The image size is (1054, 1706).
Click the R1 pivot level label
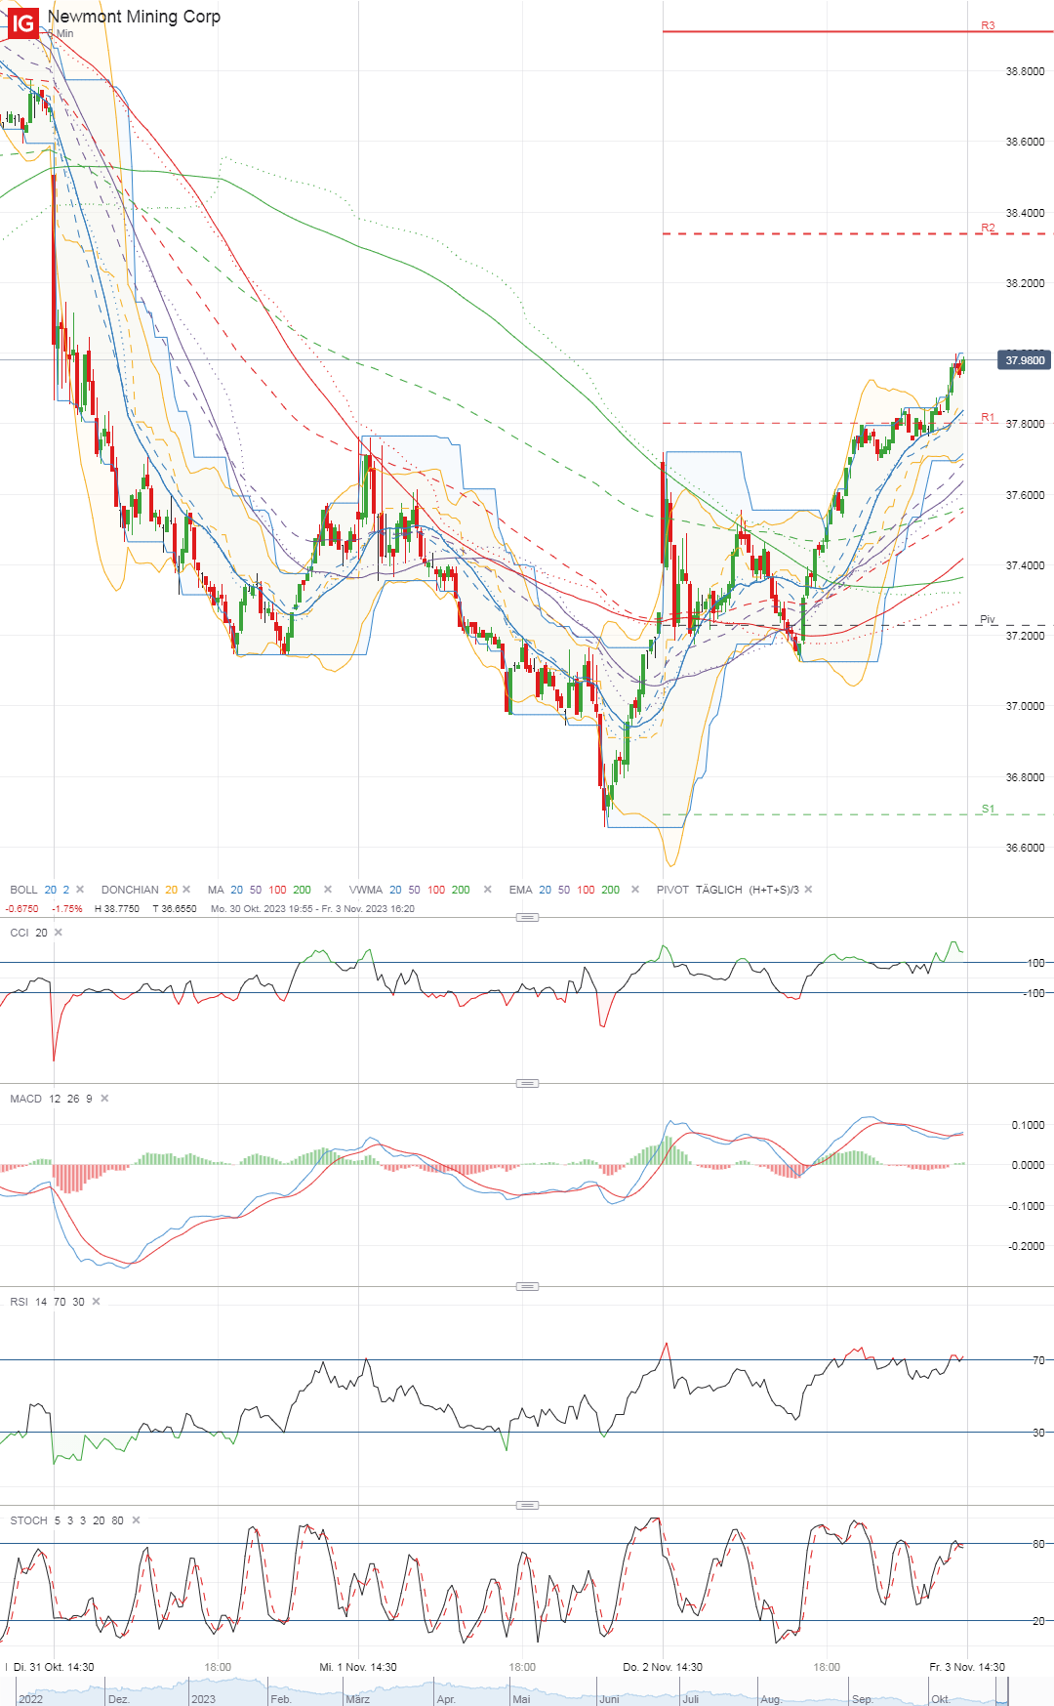988,417
